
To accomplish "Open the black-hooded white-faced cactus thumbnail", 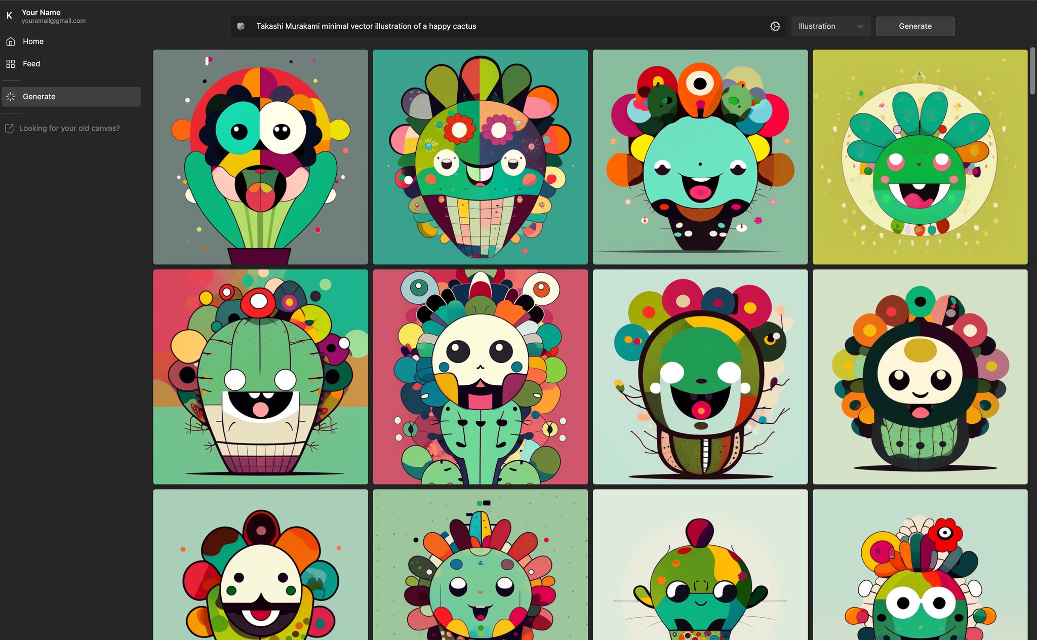I will 920,377.
